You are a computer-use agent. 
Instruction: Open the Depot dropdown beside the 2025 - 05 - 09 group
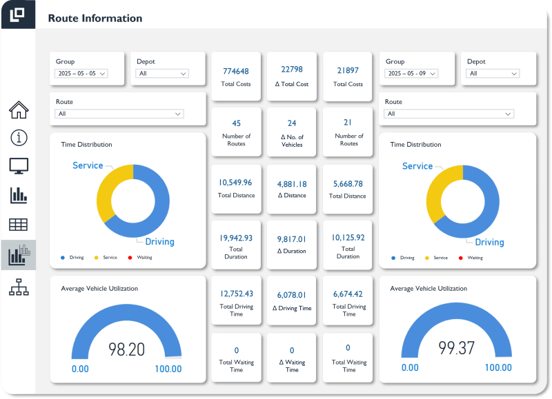(493, 73)
